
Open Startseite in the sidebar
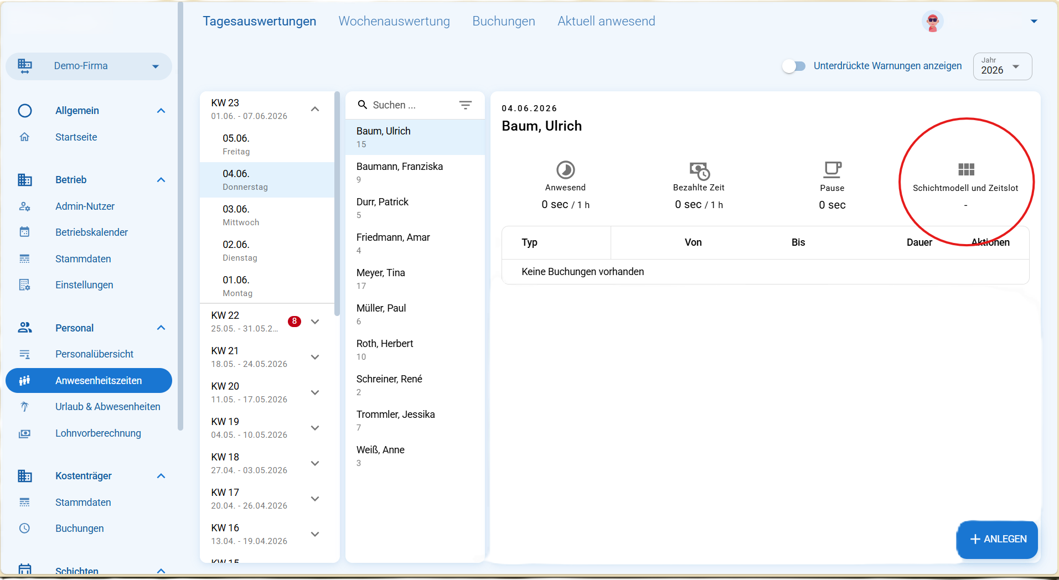point(76,137)
